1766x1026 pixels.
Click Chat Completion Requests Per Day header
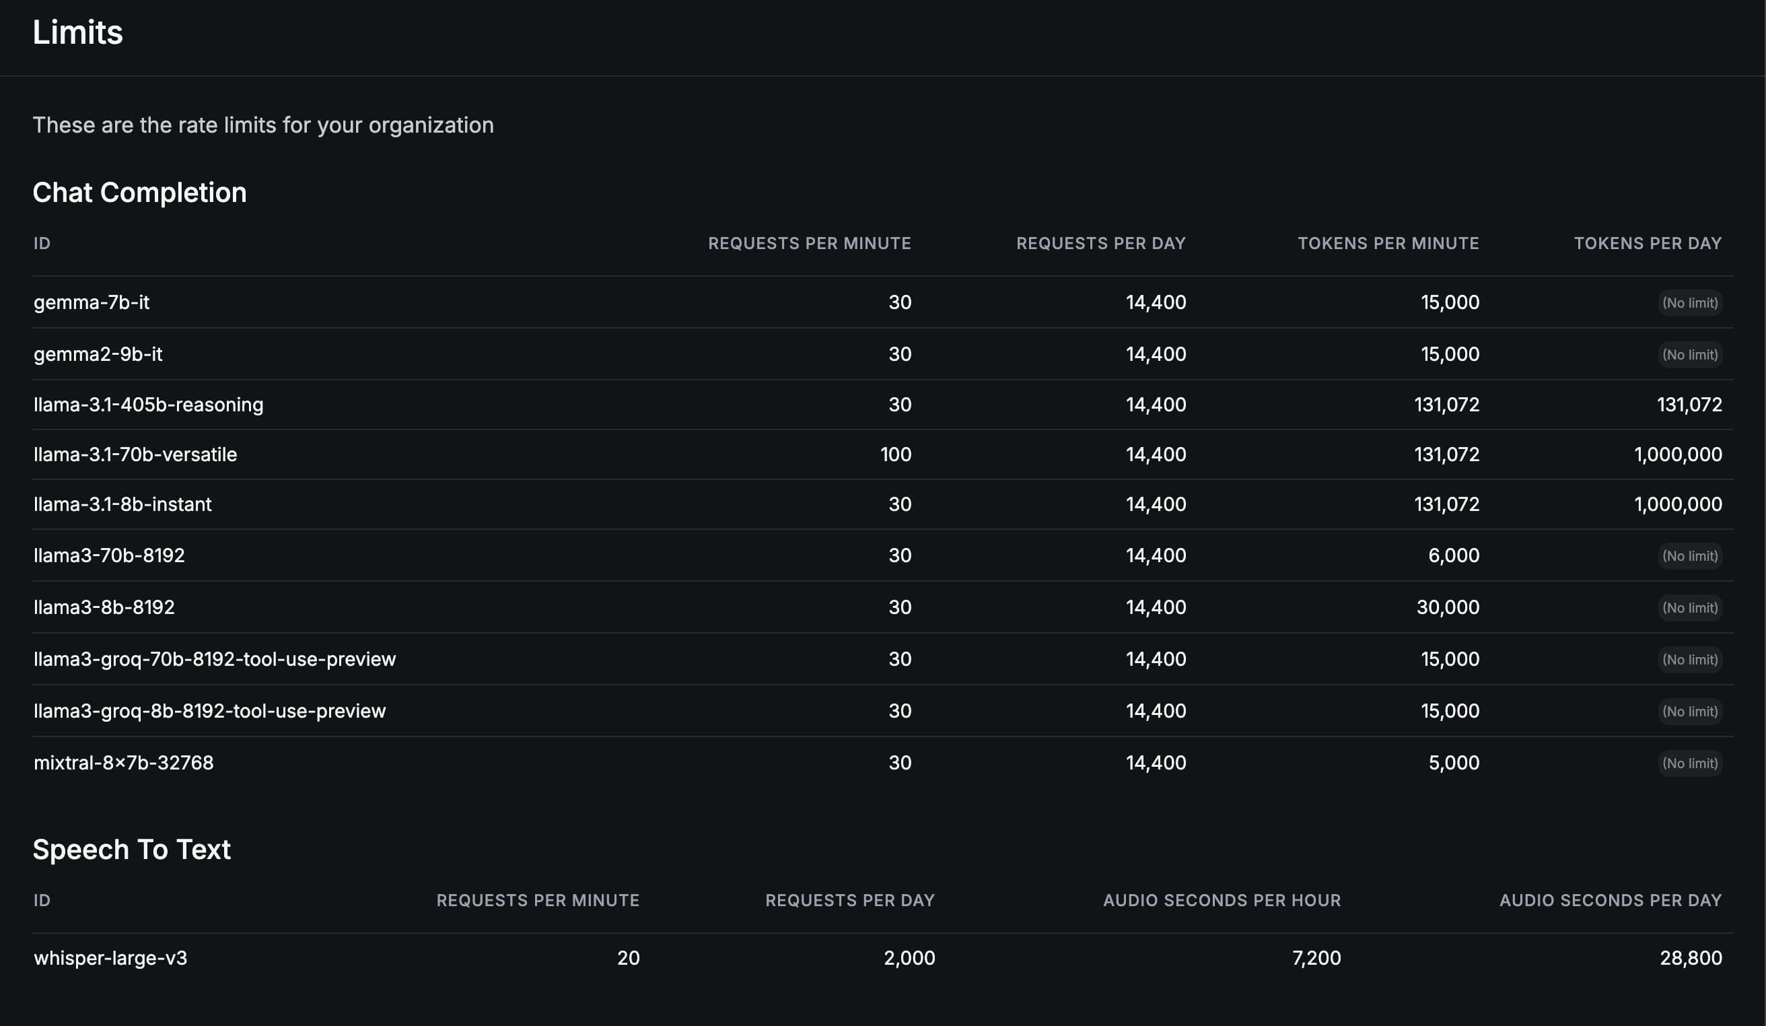(x=1101, y=243)
